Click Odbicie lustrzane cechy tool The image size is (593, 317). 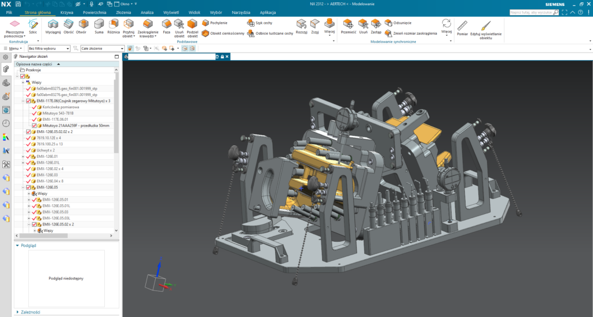click(x=270, y=33)
